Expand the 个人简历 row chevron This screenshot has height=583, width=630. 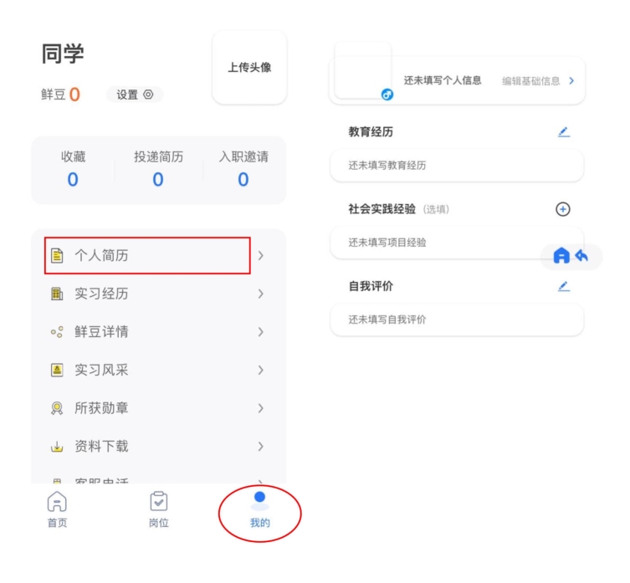click(x=261, y=256)
